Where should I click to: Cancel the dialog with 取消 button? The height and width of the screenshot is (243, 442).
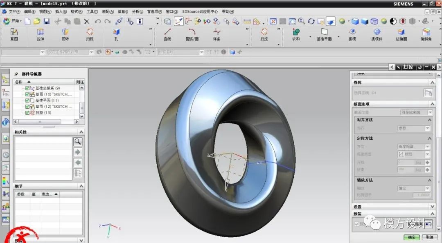(x=430, y=237)
